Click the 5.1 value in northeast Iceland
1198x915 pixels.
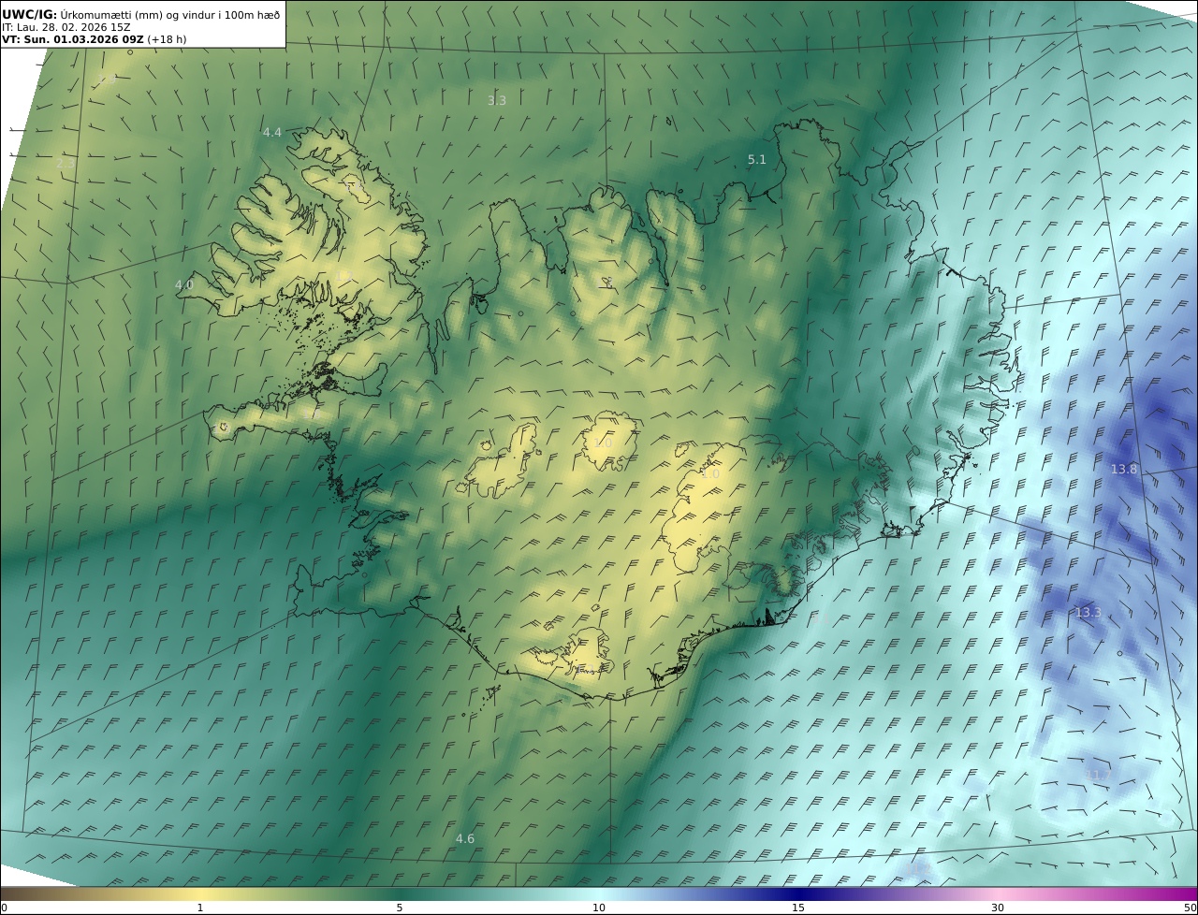[x=757, y=160]
